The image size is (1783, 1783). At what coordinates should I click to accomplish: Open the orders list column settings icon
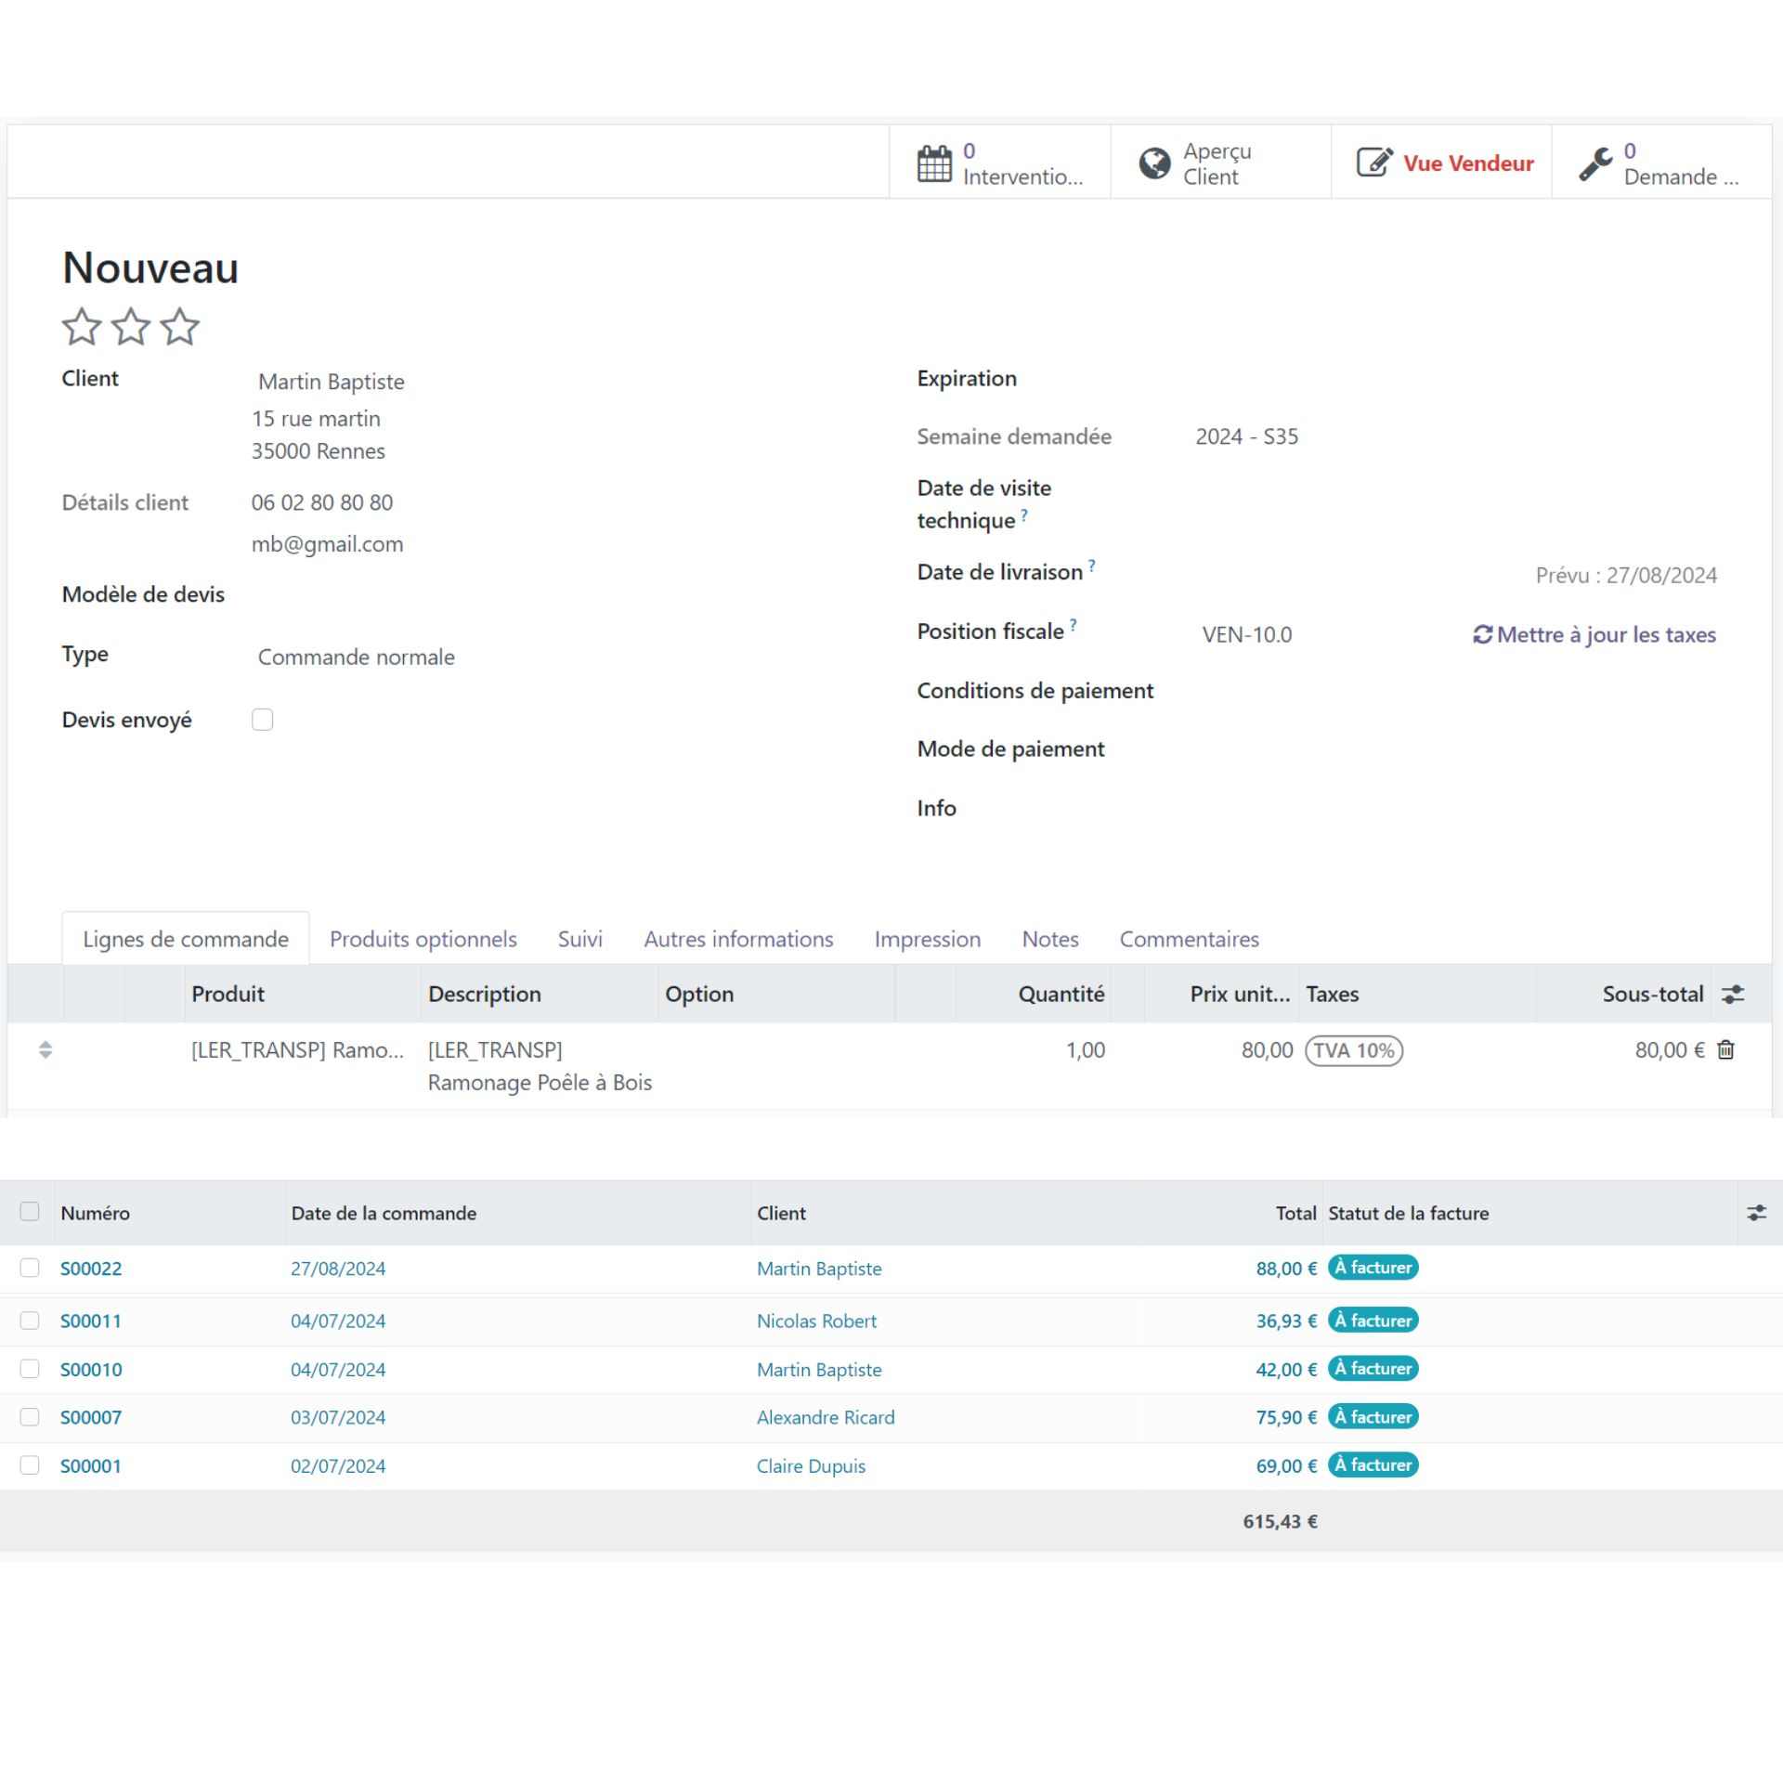click(1756, 1213)
